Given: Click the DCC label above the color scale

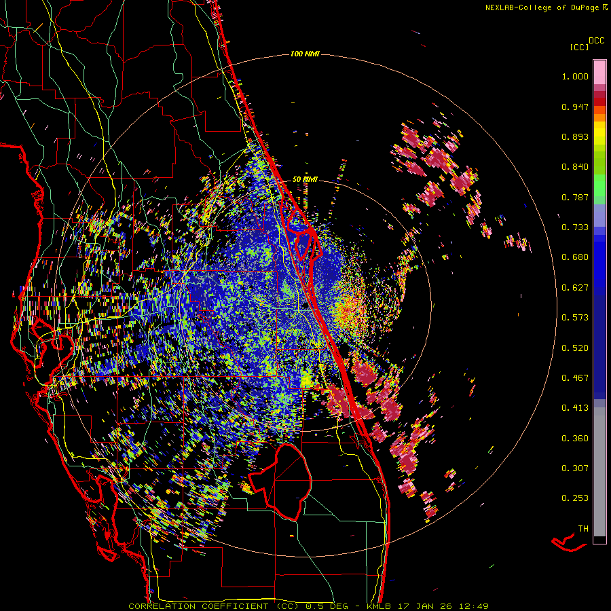Looking at the screenshot, I should 596,41.
